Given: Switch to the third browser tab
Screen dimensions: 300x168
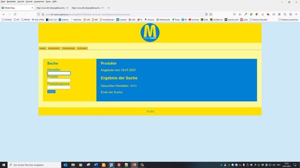Looking at the screenshot, I should pyautogui.click(x=88, y=8).
